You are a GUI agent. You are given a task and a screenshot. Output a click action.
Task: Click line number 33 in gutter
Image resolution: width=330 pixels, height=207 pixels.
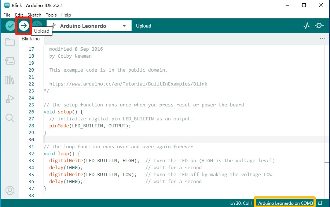[32, 160]
